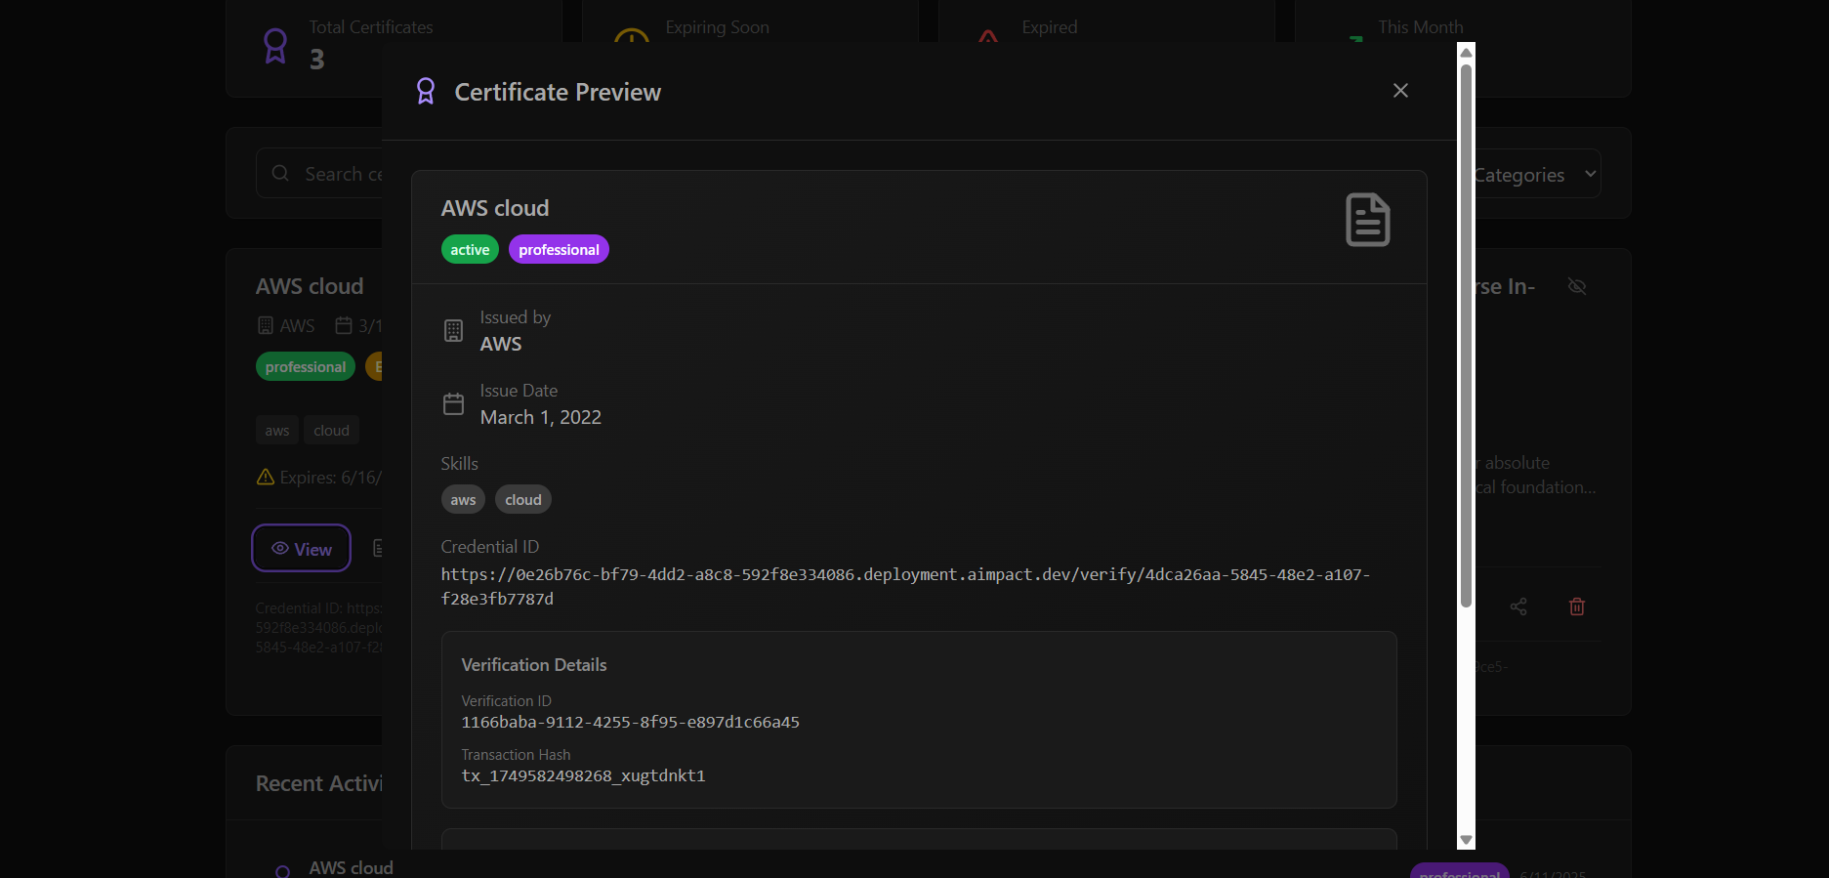Image resolution: width=1829 pixels, height=878 pixels.
Task: Click the Recent Activity heading
Action: pos(319,783)
